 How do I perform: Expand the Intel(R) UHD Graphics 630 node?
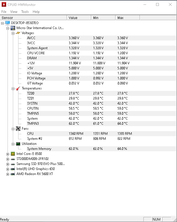8,169
